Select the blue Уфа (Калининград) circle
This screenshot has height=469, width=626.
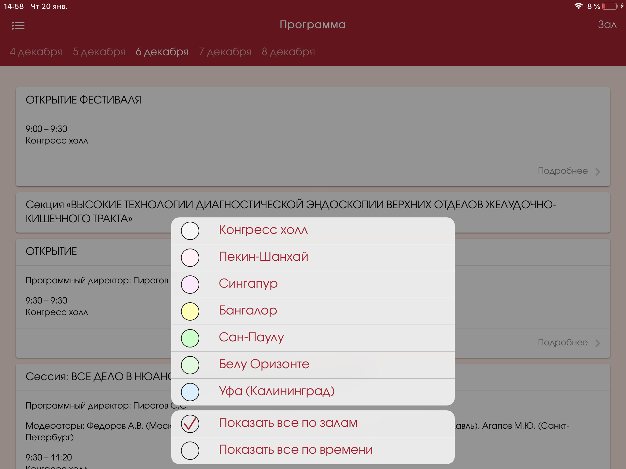(190, 392)
